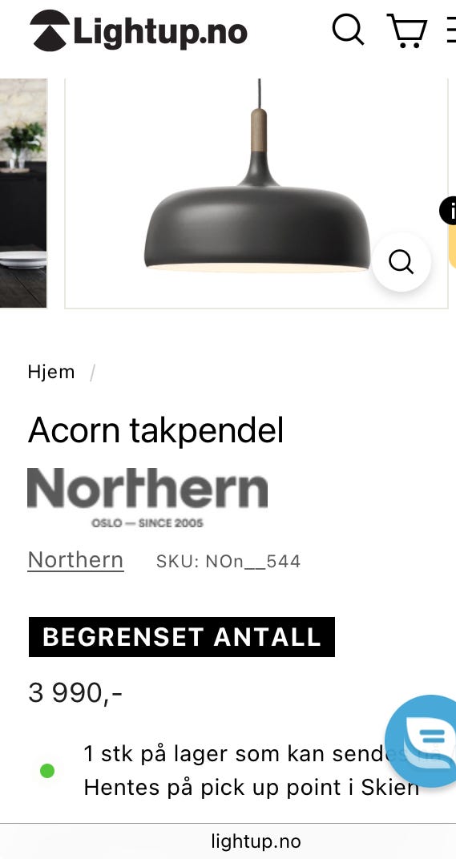Tap the lightup.no address bar
Image resolution: width=456 pixels, height=859 pixels.
click(x=256, y=841)
